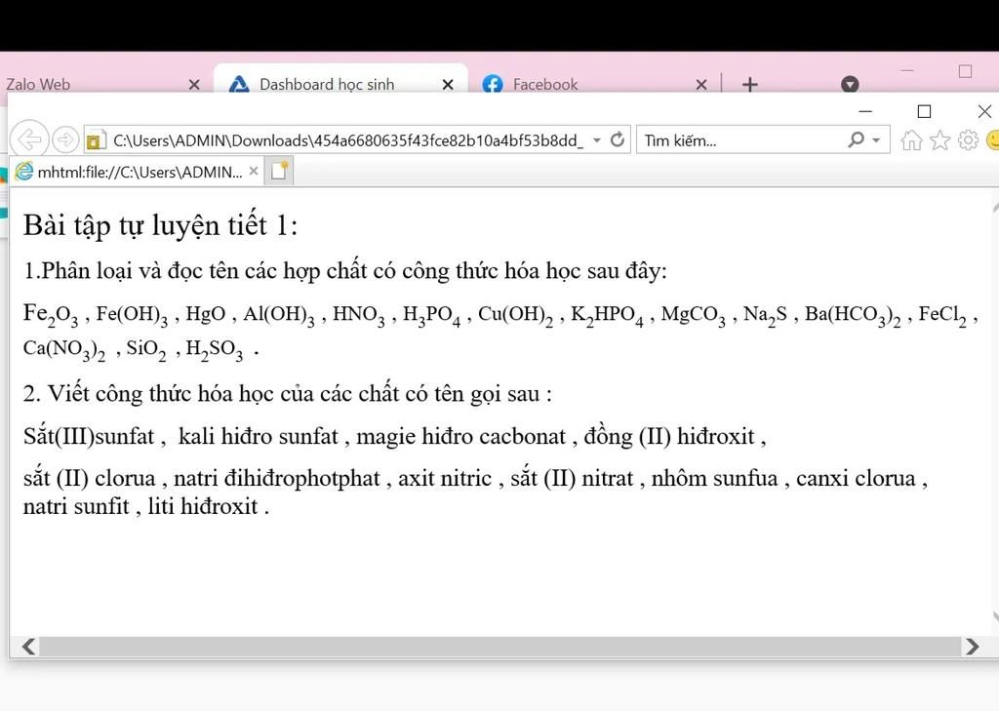The image size is (999, 711).
Task: Add a new tab in background browser
Action: (x=750, y=84)
